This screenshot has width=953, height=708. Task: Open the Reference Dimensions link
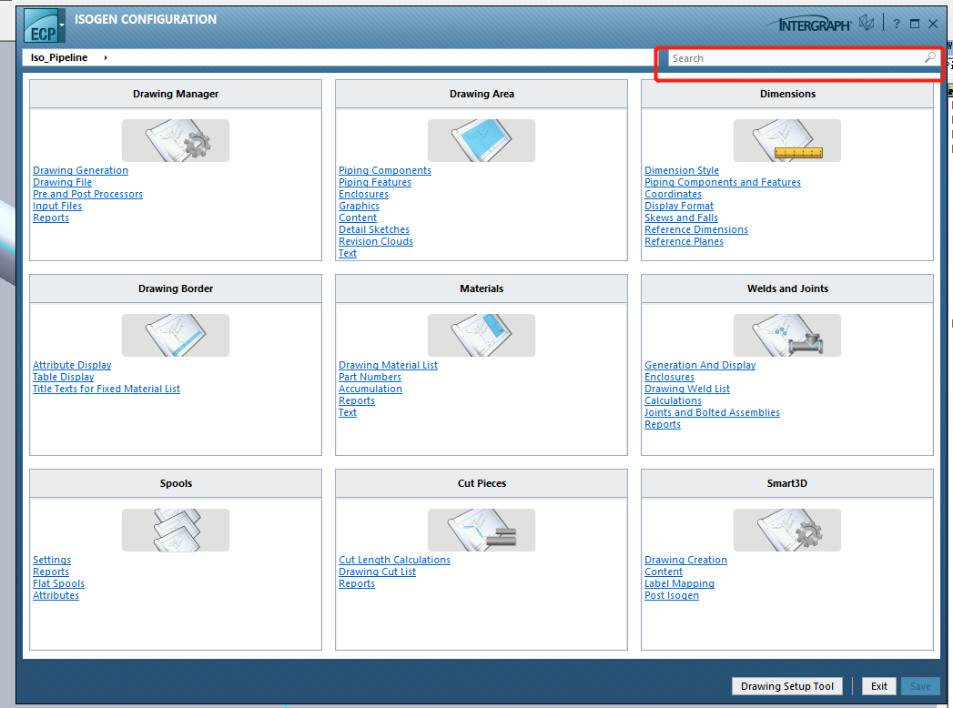click(x=696, y=229)
